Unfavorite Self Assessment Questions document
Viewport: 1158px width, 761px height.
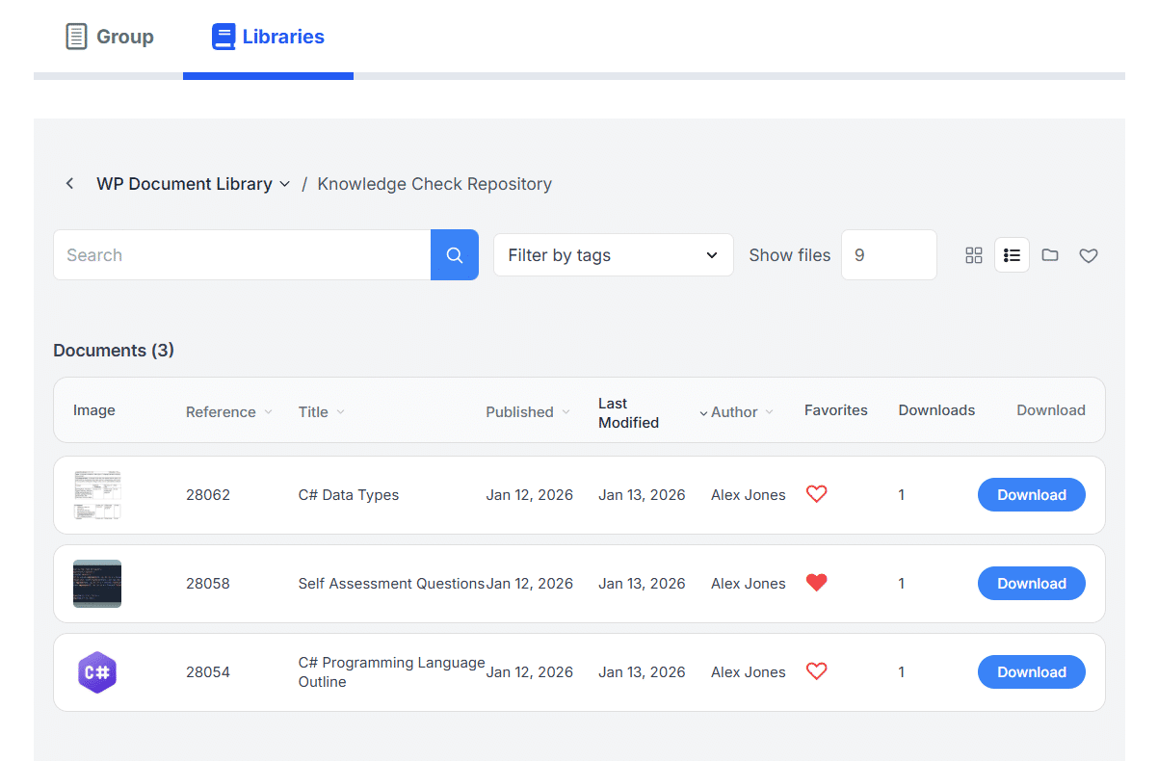coord(817,583)
